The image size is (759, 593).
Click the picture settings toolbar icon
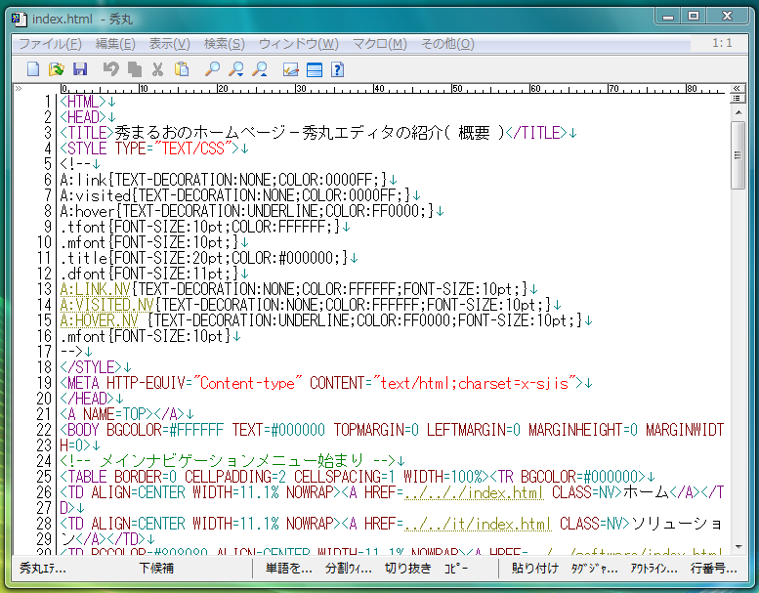tap(290, 69)
